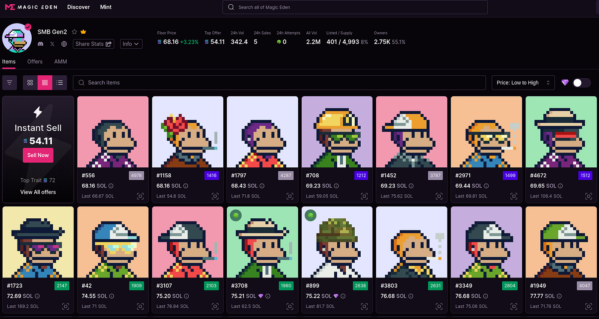This screenshot has width=599, height=319.
Task: Expand the Info dropdown
Action: coord(131,44)
